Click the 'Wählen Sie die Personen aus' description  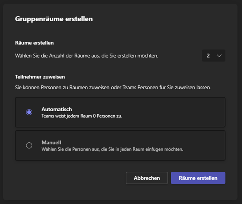[112, 149]
